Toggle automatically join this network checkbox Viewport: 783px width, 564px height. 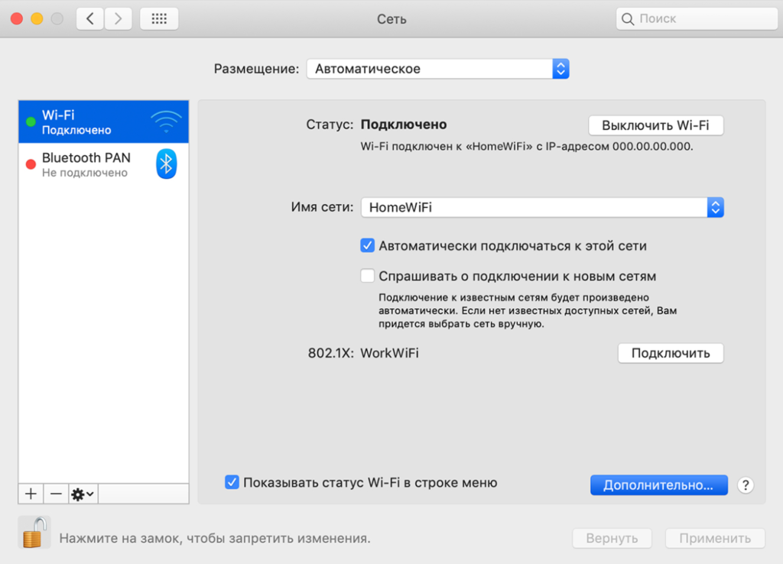click(x=368, y=246)
